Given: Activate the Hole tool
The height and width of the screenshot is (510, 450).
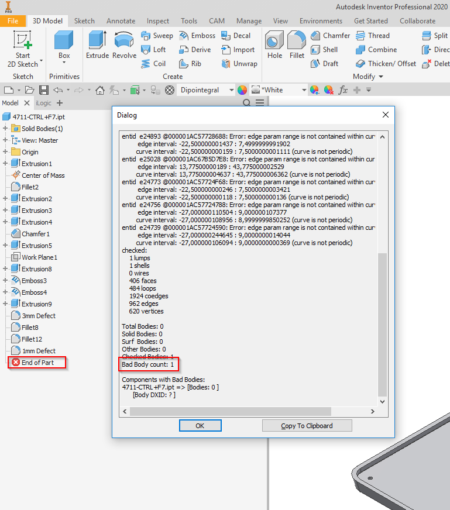Looking at the screenshot, I should [274, 45].
